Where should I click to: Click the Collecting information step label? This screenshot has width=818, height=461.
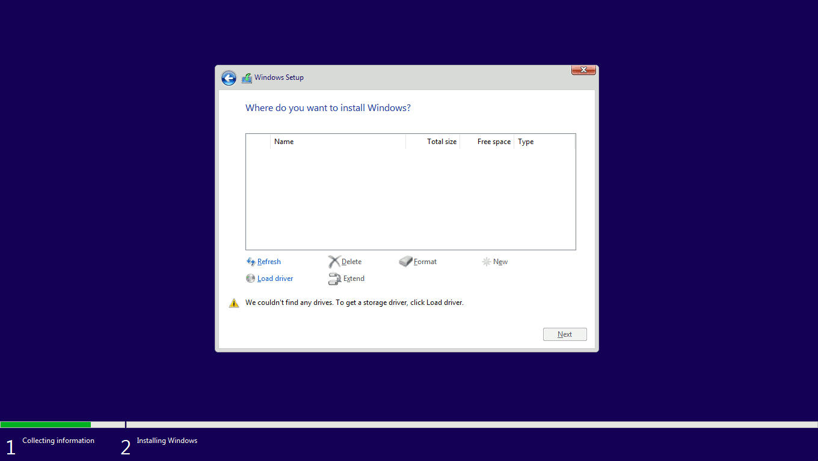pyautogui.click(x=58, y=441)
